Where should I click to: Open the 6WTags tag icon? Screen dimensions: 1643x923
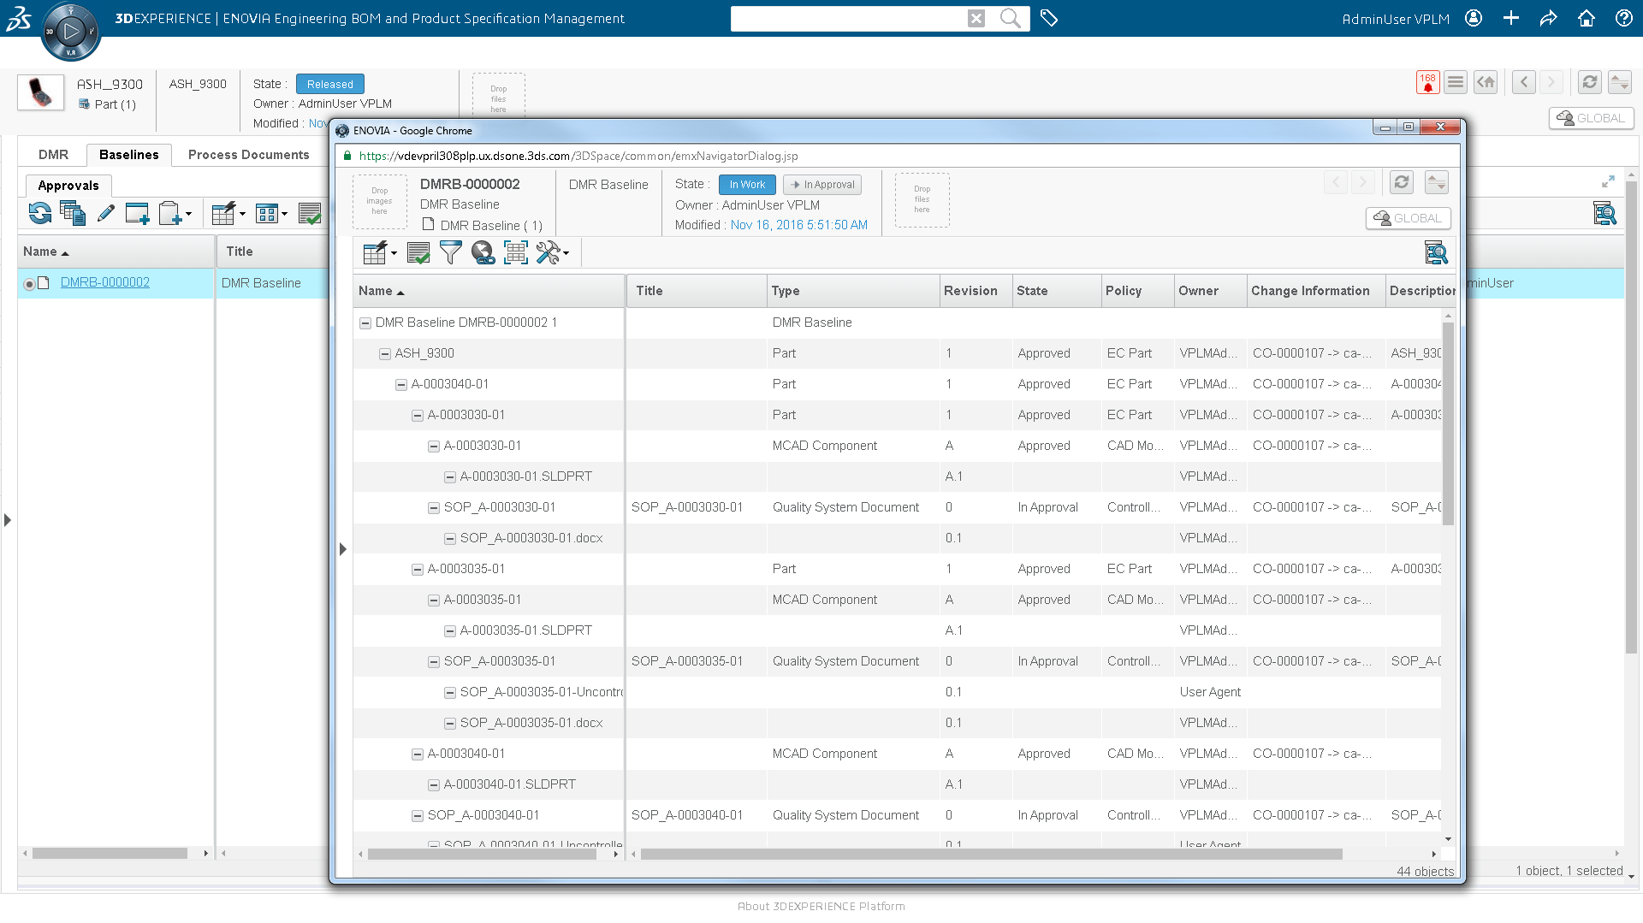[x=1049, y=18]
